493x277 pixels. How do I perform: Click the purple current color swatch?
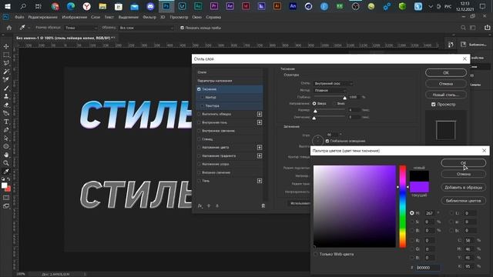point(419,187)
